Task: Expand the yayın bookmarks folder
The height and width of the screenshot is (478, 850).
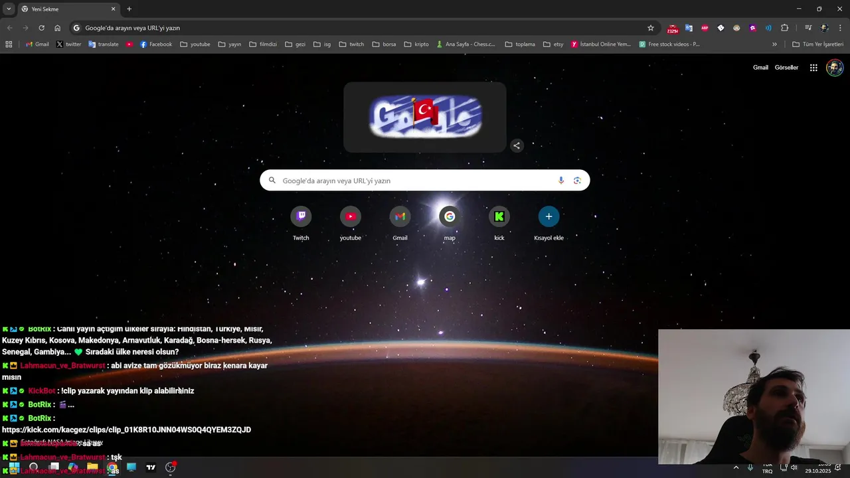Action: 229,44
